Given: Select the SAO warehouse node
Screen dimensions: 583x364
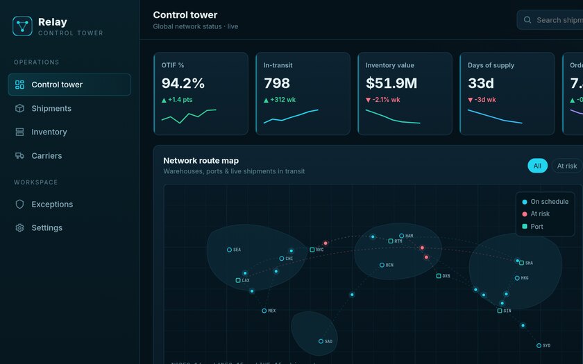Looking at the screenshot, I should coord(321,341).
